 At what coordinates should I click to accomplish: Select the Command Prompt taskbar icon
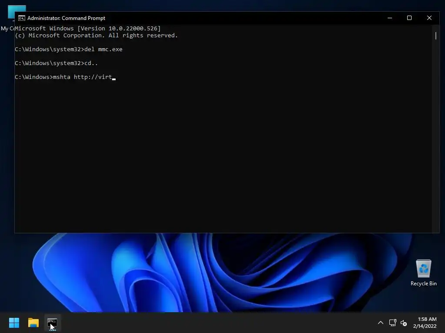pyautogui.click(x=52, y=323)
